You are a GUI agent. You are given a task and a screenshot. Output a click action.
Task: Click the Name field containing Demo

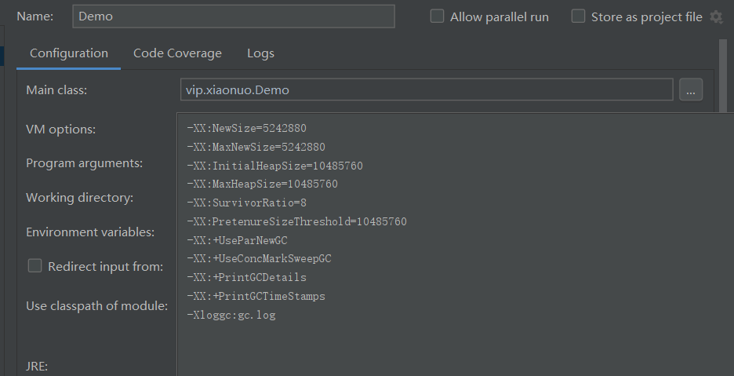point(233,16)
